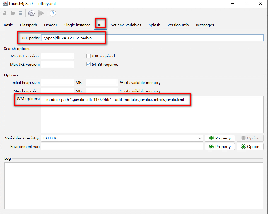Go to the Header tab
The height and width of the screenshot is (214, 268).
point(50,25)
